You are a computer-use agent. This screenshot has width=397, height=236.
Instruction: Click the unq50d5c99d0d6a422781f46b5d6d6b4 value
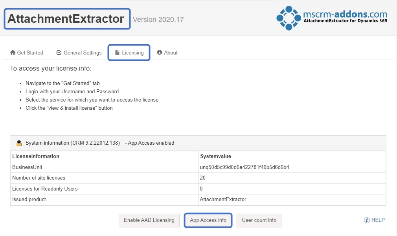click(x=244, y=167)
